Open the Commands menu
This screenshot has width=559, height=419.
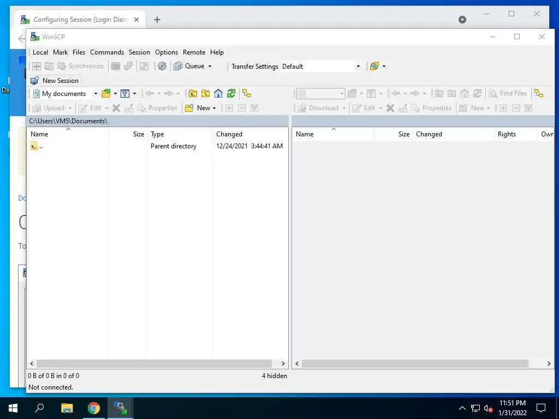(x=107, y=52)
